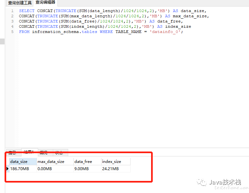Select the 186.70MB cell

[x=23, y=169]
